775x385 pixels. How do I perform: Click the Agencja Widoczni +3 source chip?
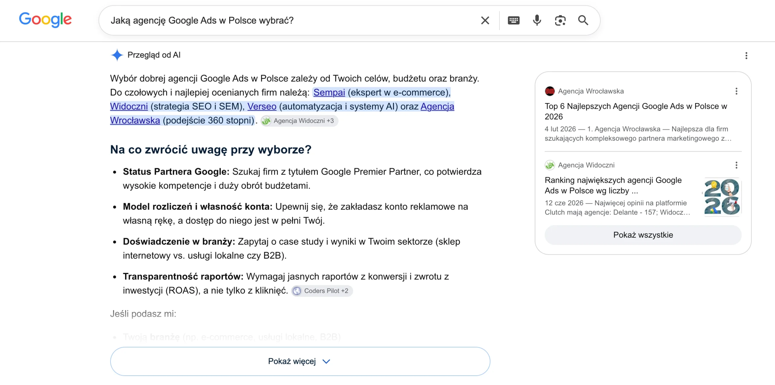[299, 121]
